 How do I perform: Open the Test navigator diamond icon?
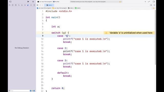[25, 5]
